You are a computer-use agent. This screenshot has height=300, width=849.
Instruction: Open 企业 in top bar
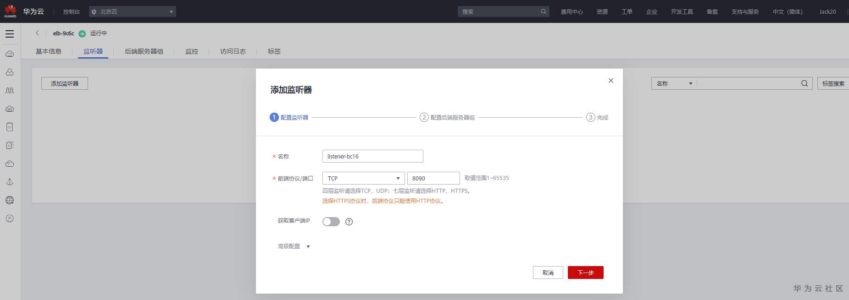click(652, 11)
